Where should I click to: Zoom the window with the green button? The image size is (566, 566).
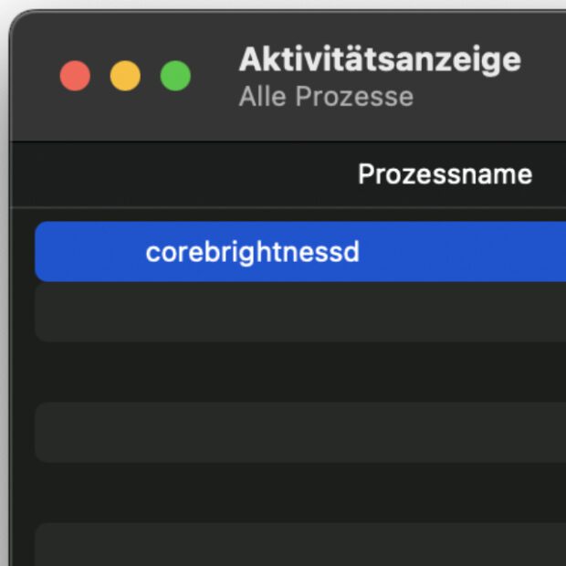click(175, 76)
